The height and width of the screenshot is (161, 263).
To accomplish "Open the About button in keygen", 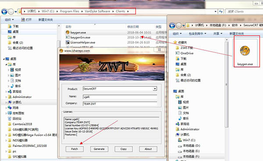I will [x=148, y=149].
